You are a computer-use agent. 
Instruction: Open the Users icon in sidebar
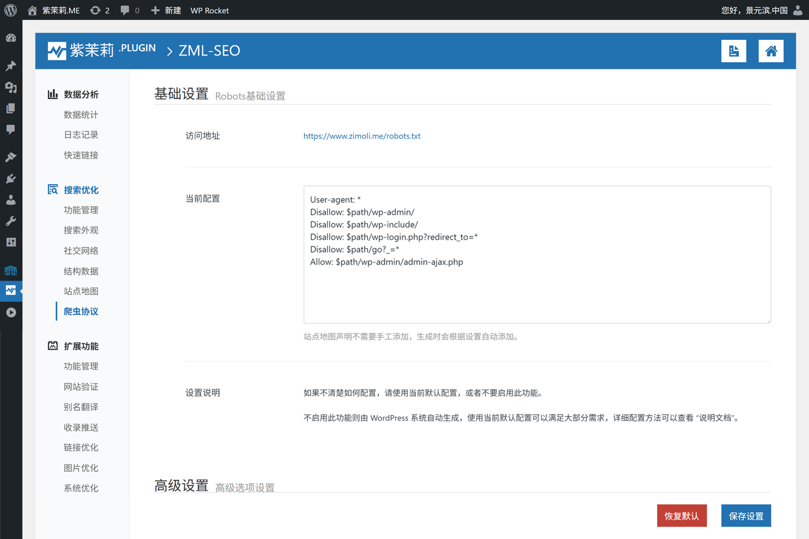point(11,200)
